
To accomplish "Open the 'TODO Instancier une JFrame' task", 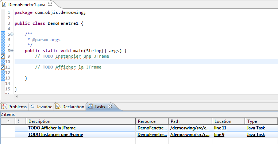I will [55, 135].
